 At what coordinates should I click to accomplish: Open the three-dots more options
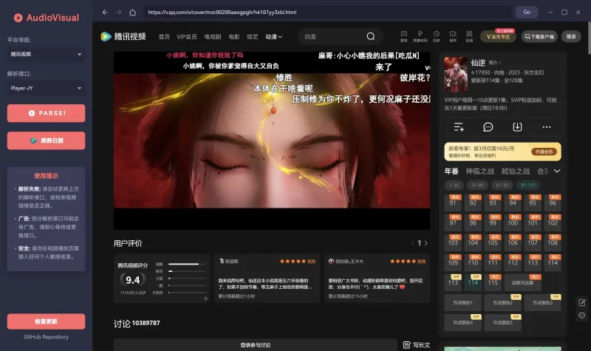[547, 127]
